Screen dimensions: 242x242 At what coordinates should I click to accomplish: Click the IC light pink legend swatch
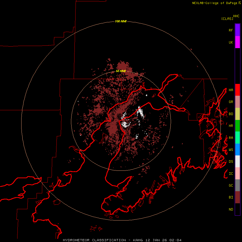pos(237,173)
